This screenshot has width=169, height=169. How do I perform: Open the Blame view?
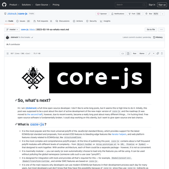[142, 53]
